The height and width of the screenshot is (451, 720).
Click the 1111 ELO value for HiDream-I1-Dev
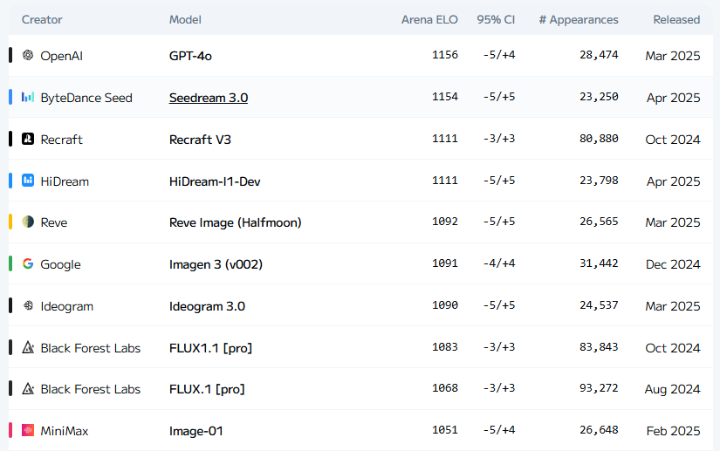[445, 180]
